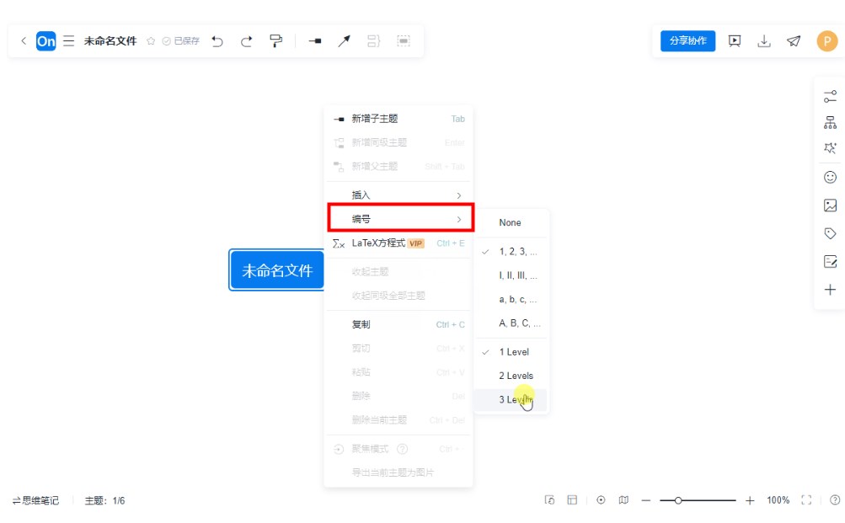Image resolution: width=845 pixels, height=523 pixels.
Task: Open the image insert panel icon
Action: click(x=830, y=205)
